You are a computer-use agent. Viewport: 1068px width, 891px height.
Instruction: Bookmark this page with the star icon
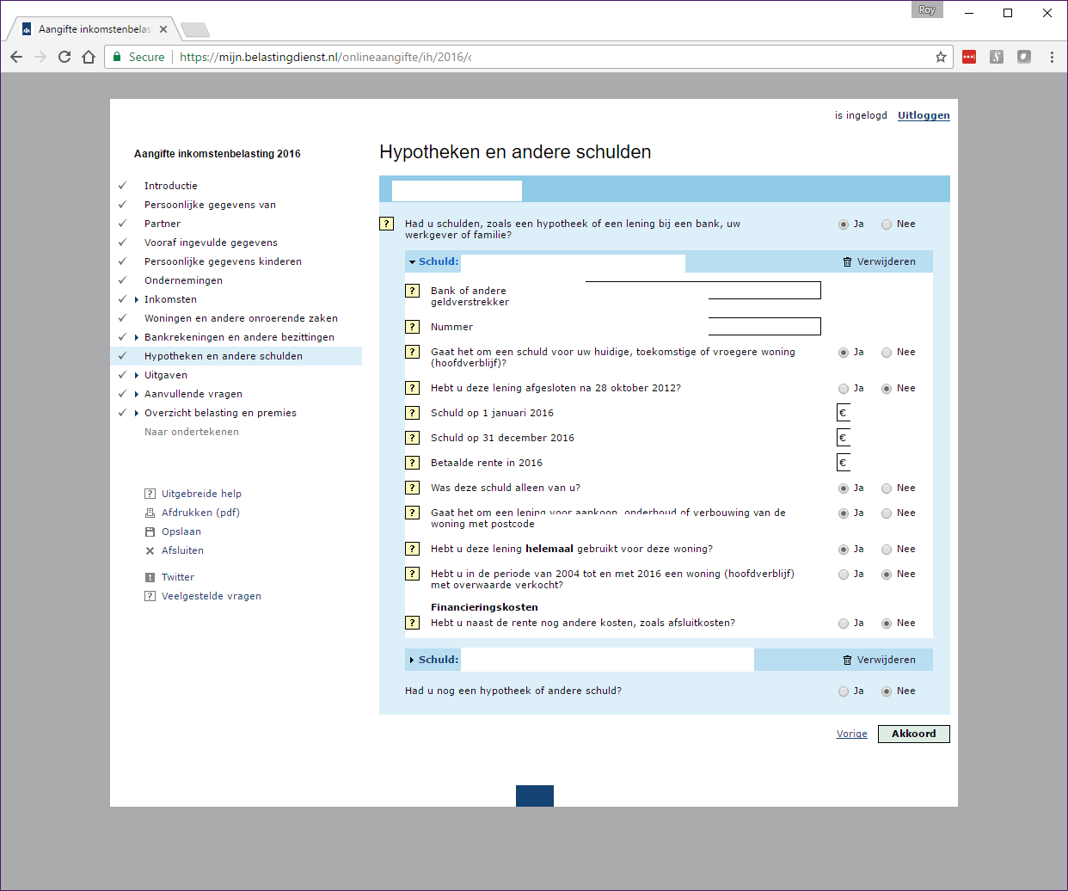(941, 57)
